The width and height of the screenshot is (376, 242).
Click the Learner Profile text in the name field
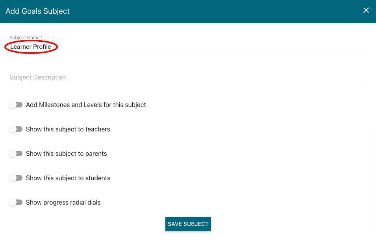(30, 46)
